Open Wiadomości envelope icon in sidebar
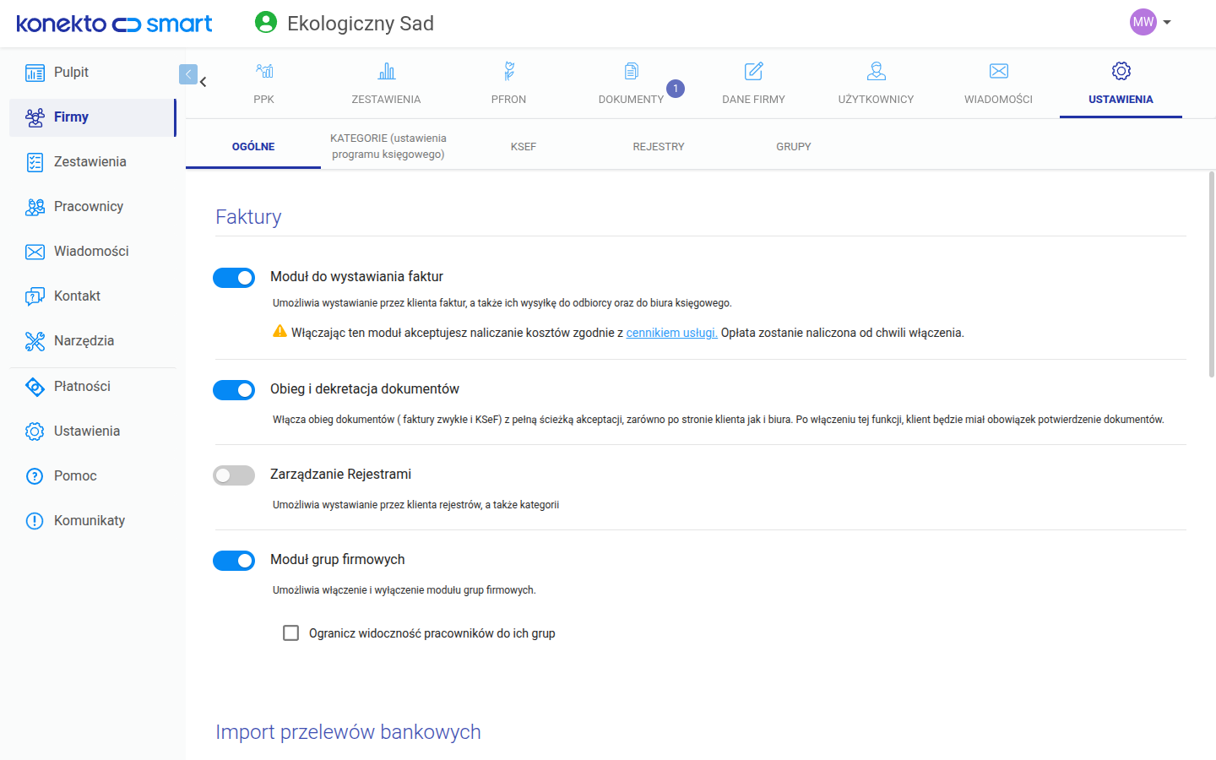1216x760 pixels. point(35,252)
